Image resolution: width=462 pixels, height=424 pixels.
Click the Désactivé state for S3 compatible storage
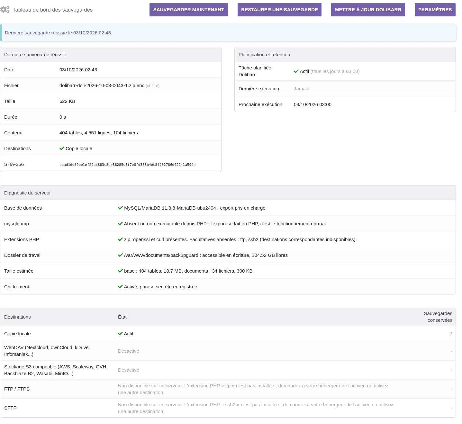(x=129, y=370)
